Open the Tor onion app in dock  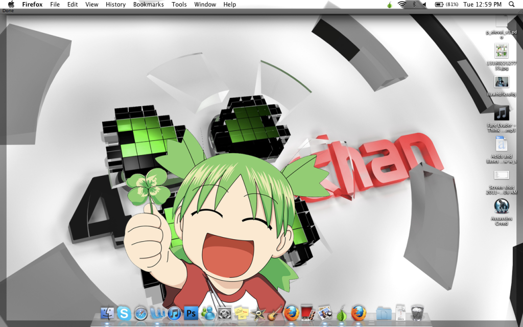[342, 314]
